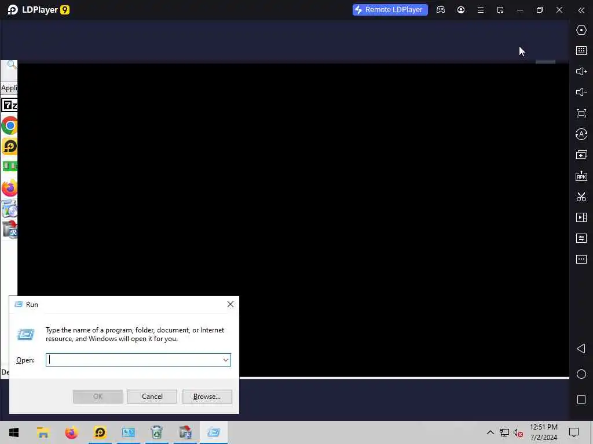Open the user account icon
Screen dimensions: 593x444
460,10
